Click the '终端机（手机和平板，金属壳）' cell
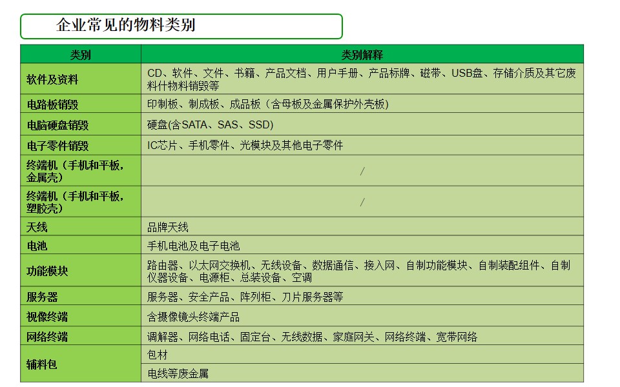This screenshot has height=387, width=620. (x=81, y=170)
